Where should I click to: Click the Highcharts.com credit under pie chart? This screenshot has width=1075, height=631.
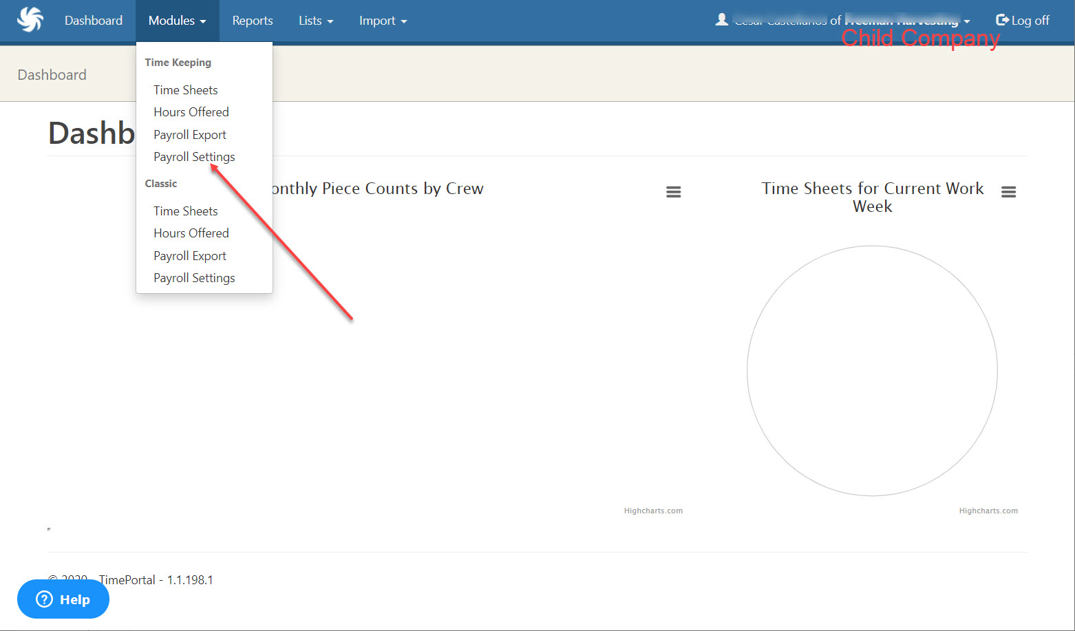click(x=988, y=511)
